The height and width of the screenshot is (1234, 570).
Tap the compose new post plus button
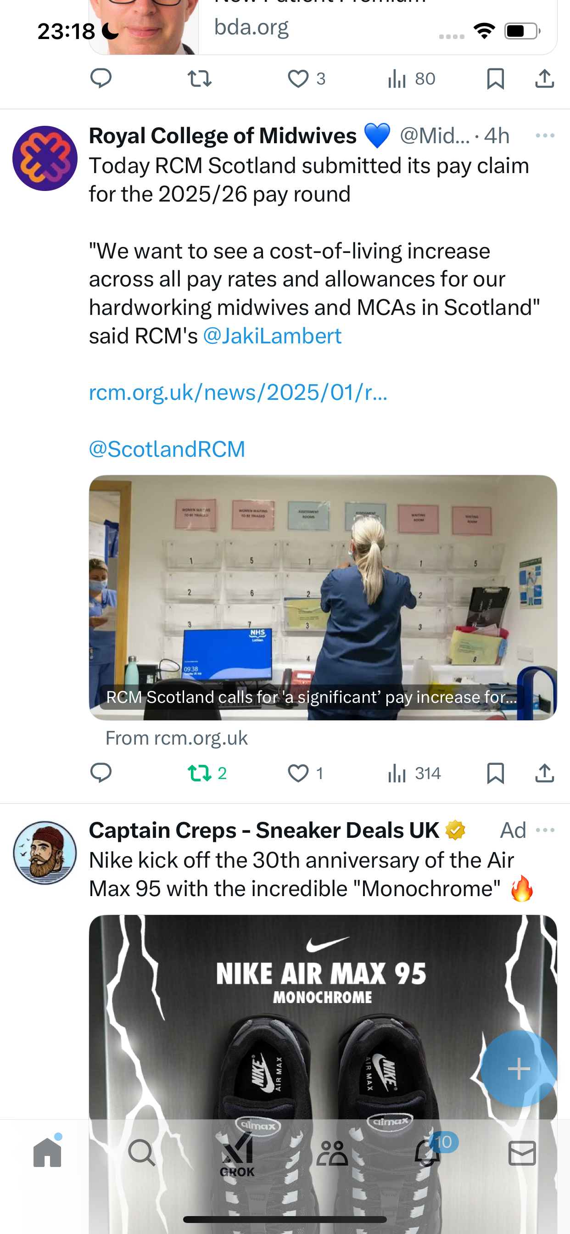click(x=519, y=1069)
